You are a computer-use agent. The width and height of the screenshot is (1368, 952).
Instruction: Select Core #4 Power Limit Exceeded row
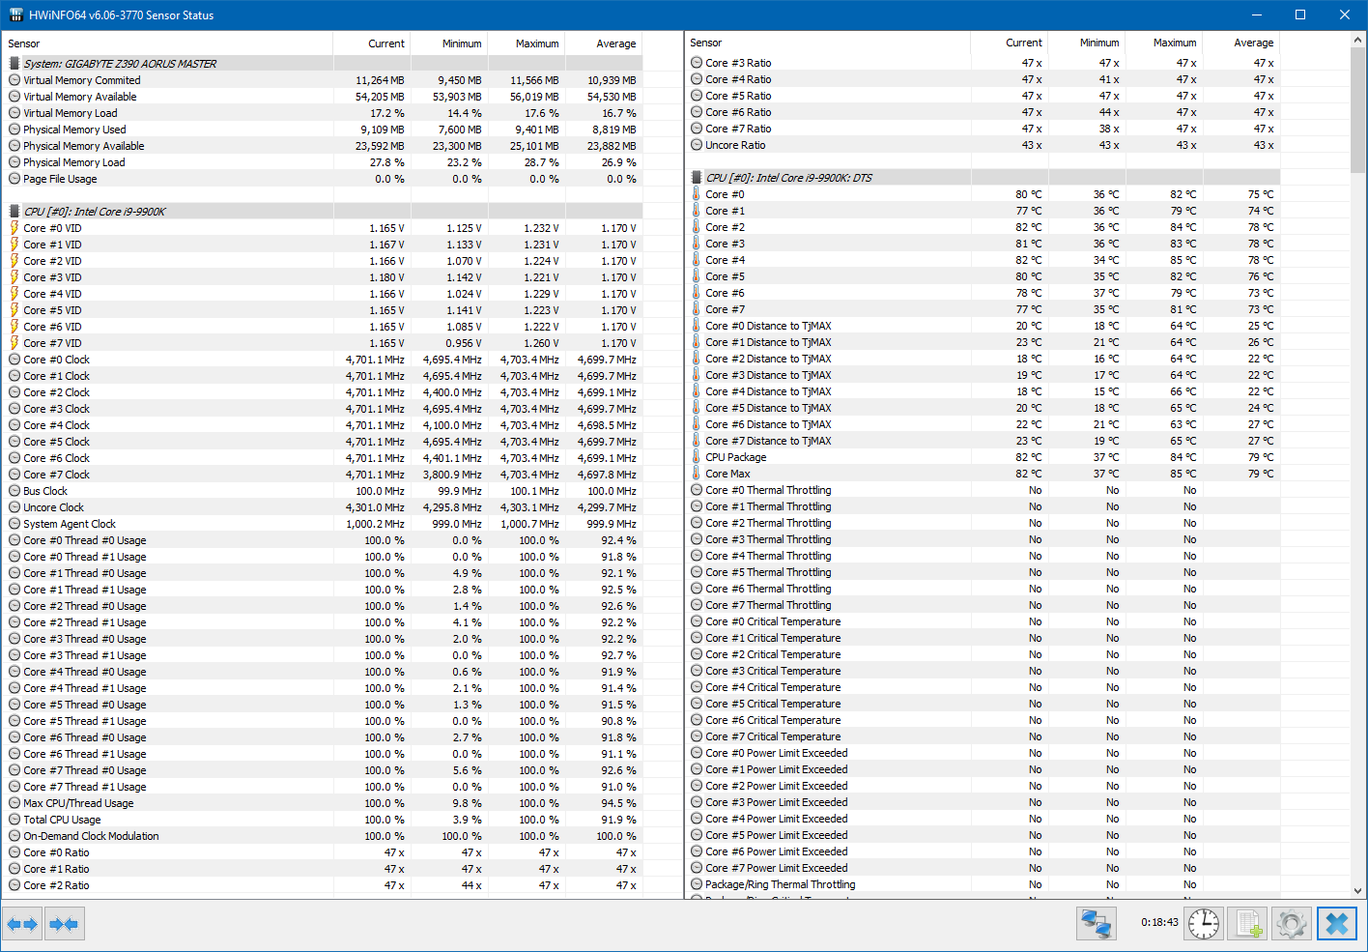pyautogui.click(x=983, y=819)
